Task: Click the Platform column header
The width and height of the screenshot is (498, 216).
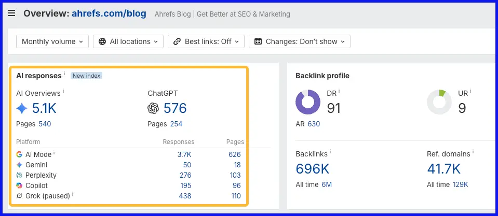Action: pyautogui.click(x=28, y=141)
